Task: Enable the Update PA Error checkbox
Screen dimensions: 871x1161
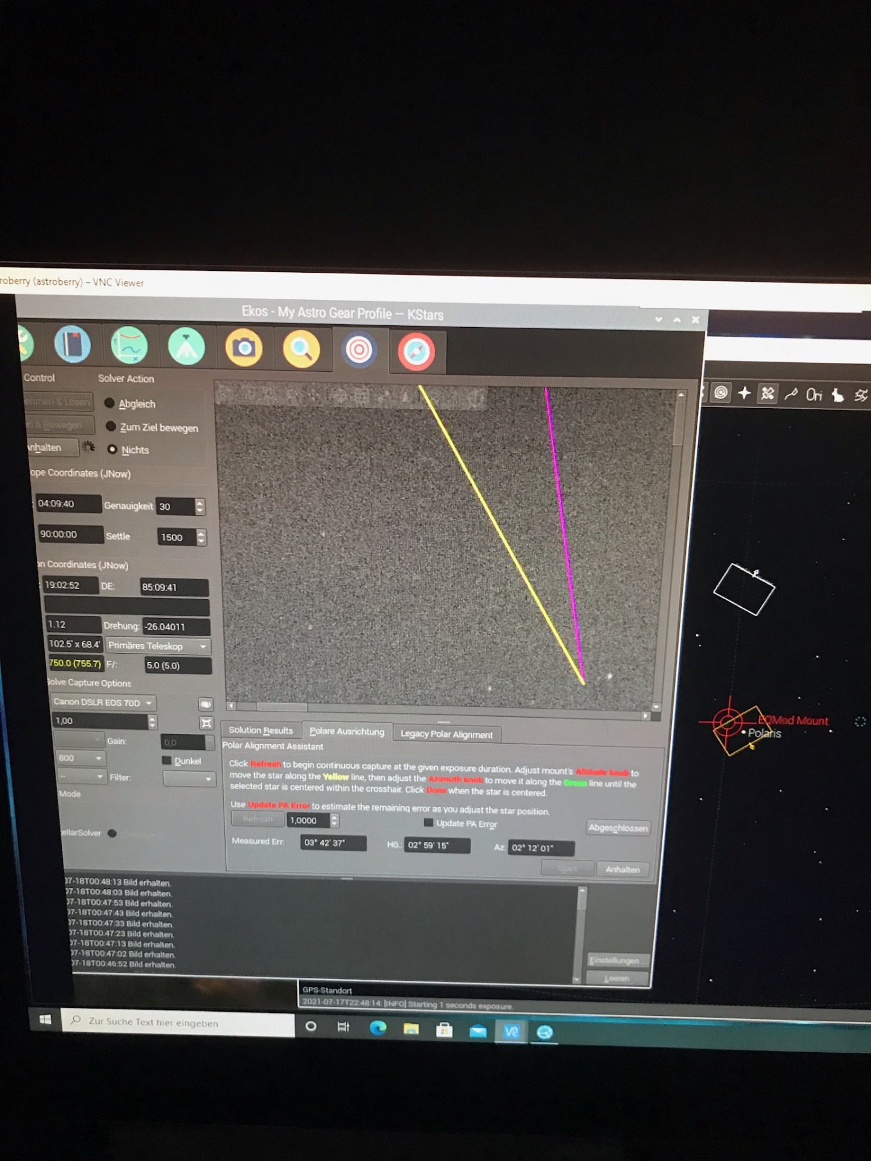Action: click(x=428, y=822)
